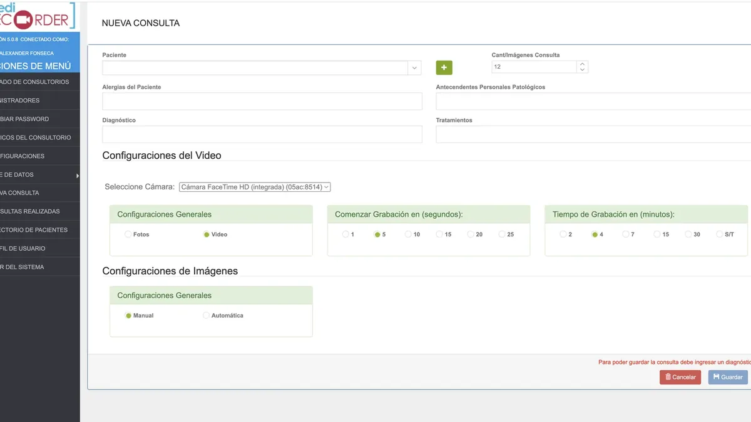Click the NUEVA CONSULTA heading
The image size is (751, 422).
tap(141, 23)
